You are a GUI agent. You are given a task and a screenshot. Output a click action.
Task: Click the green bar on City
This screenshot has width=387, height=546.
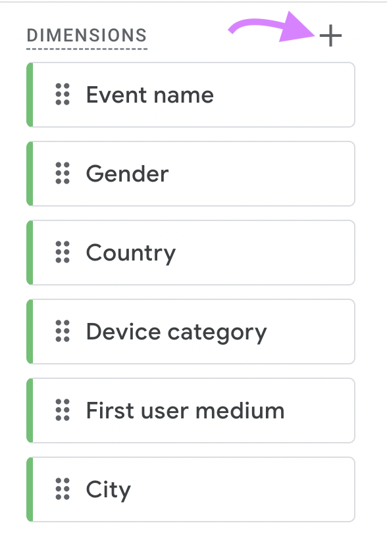pos(30,489)
